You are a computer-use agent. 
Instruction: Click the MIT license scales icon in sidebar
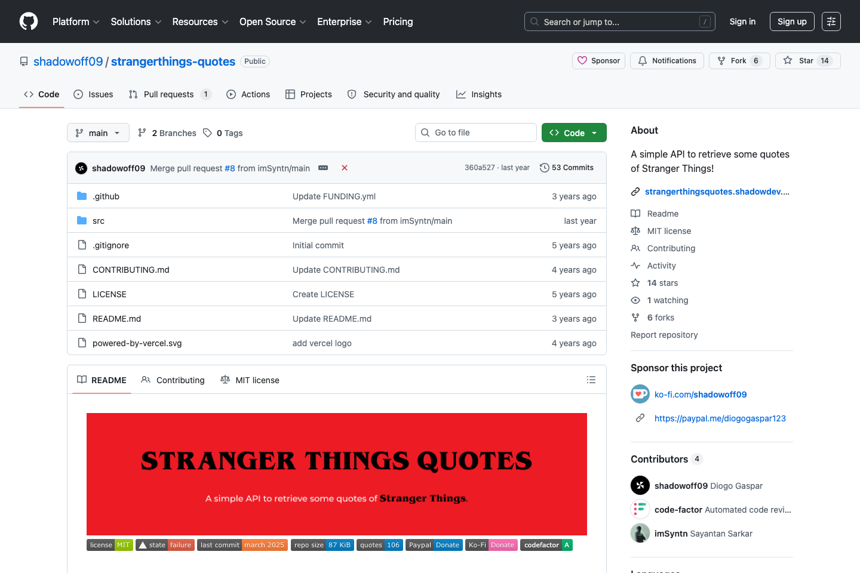tap(635, 231)
